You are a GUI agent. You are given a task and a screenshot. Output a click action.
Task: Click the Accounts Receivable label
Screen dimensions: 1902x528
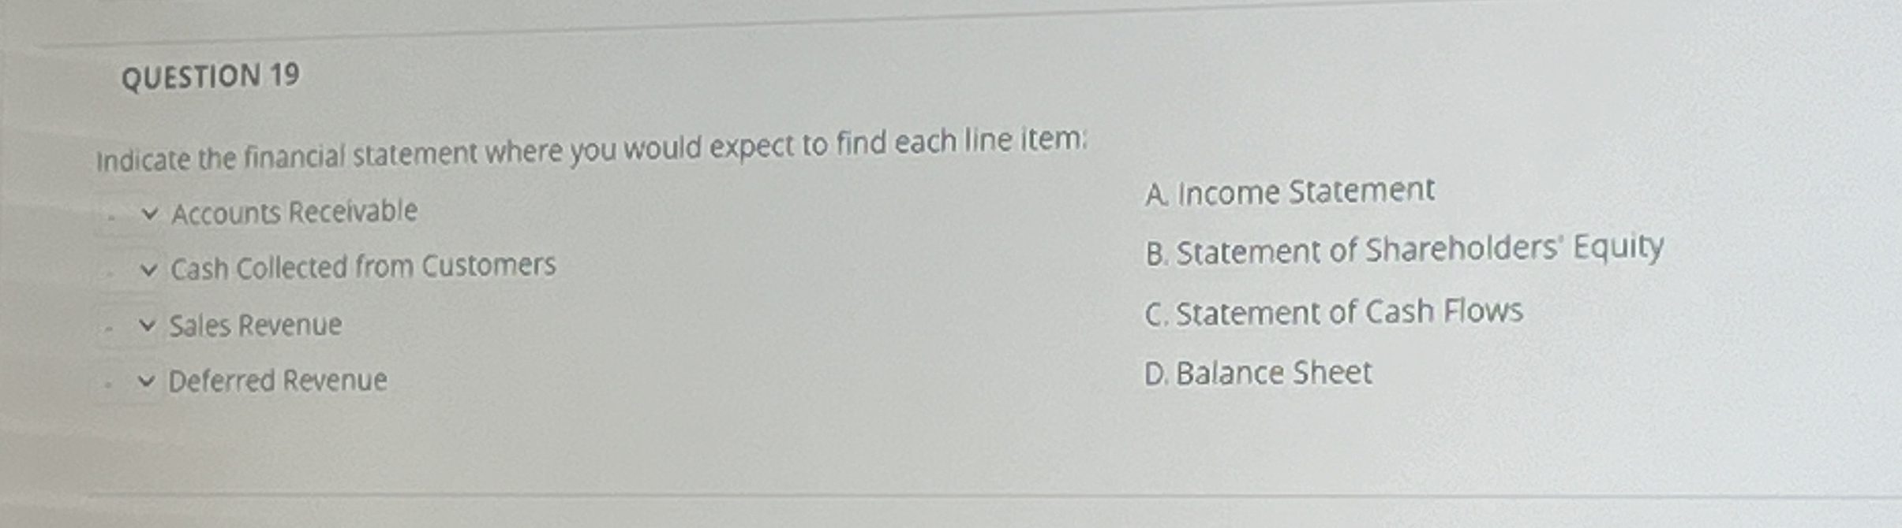coord(295,211)
